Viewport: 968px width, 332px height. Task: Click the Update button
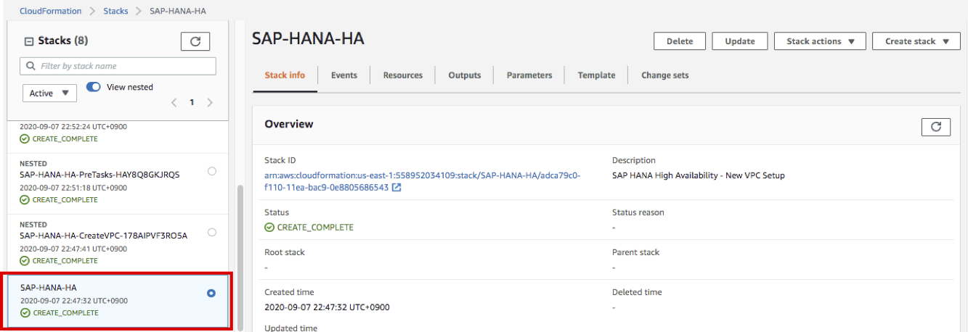click(x=739, y=41)
